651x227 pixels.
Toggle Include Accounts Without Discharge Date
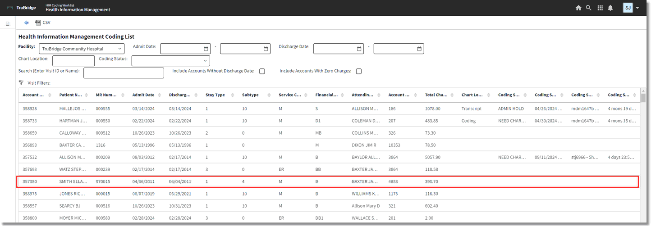tap(262, 71)
